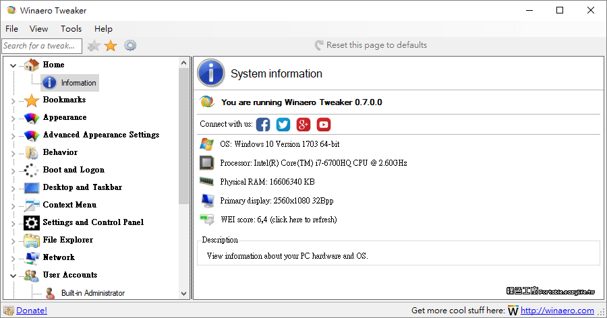Click the Built-in Administrator user icon

tap(50, 293)
